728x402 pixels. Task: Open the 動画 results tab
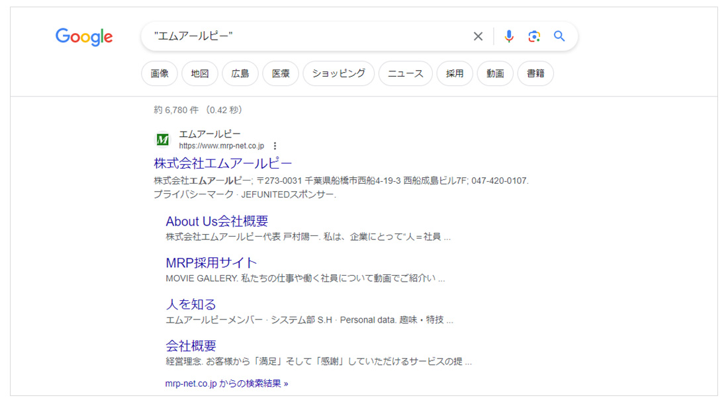(x=495, y=73)
